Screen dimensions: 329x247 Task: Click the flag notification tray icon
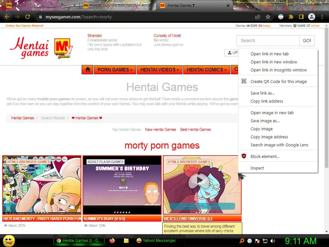[257, 241]
